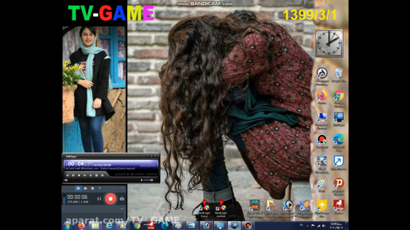This screenshot has width=410, height=230.
Task: Pause playback in KMPlayer
Action: click(x=73, y=175)
